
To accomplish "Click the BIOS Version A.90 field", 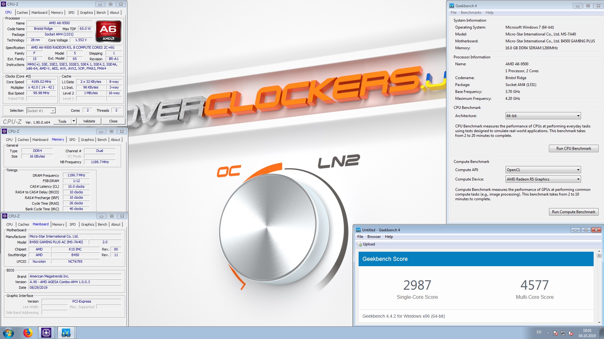I will (75, 282).
